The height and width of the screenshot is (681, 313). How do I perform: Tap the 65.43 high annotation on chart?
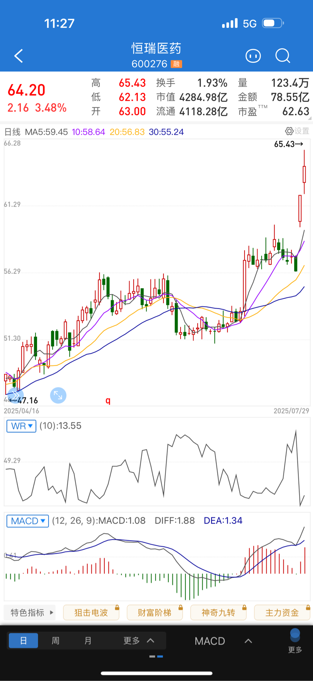tap(289, 144)
